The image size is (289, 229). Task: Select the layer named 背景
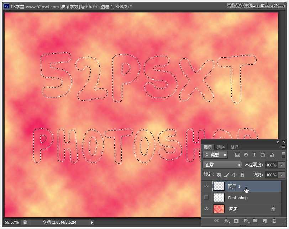click(x=233, y=209)
